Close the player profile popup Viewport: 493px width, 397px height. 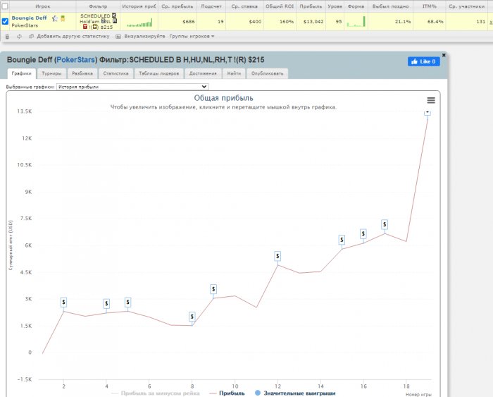point(444,54)
